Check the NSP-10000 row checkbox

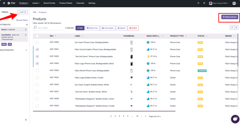pos(37,42)
